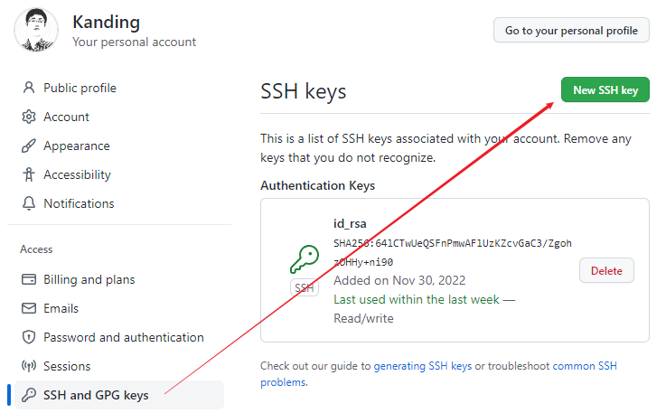Click the green key icon for id_rsa
The height and width of the screenshot is (413, 666).
coord(304,260)
